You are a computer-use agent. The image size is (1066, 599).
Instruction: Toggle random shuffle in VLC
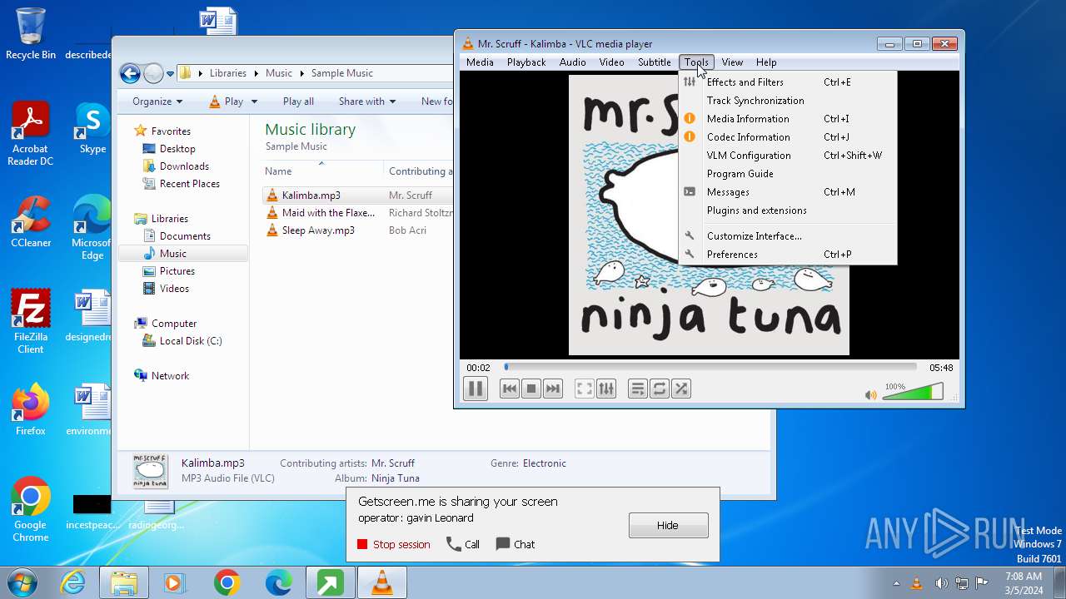coord(681,389)
